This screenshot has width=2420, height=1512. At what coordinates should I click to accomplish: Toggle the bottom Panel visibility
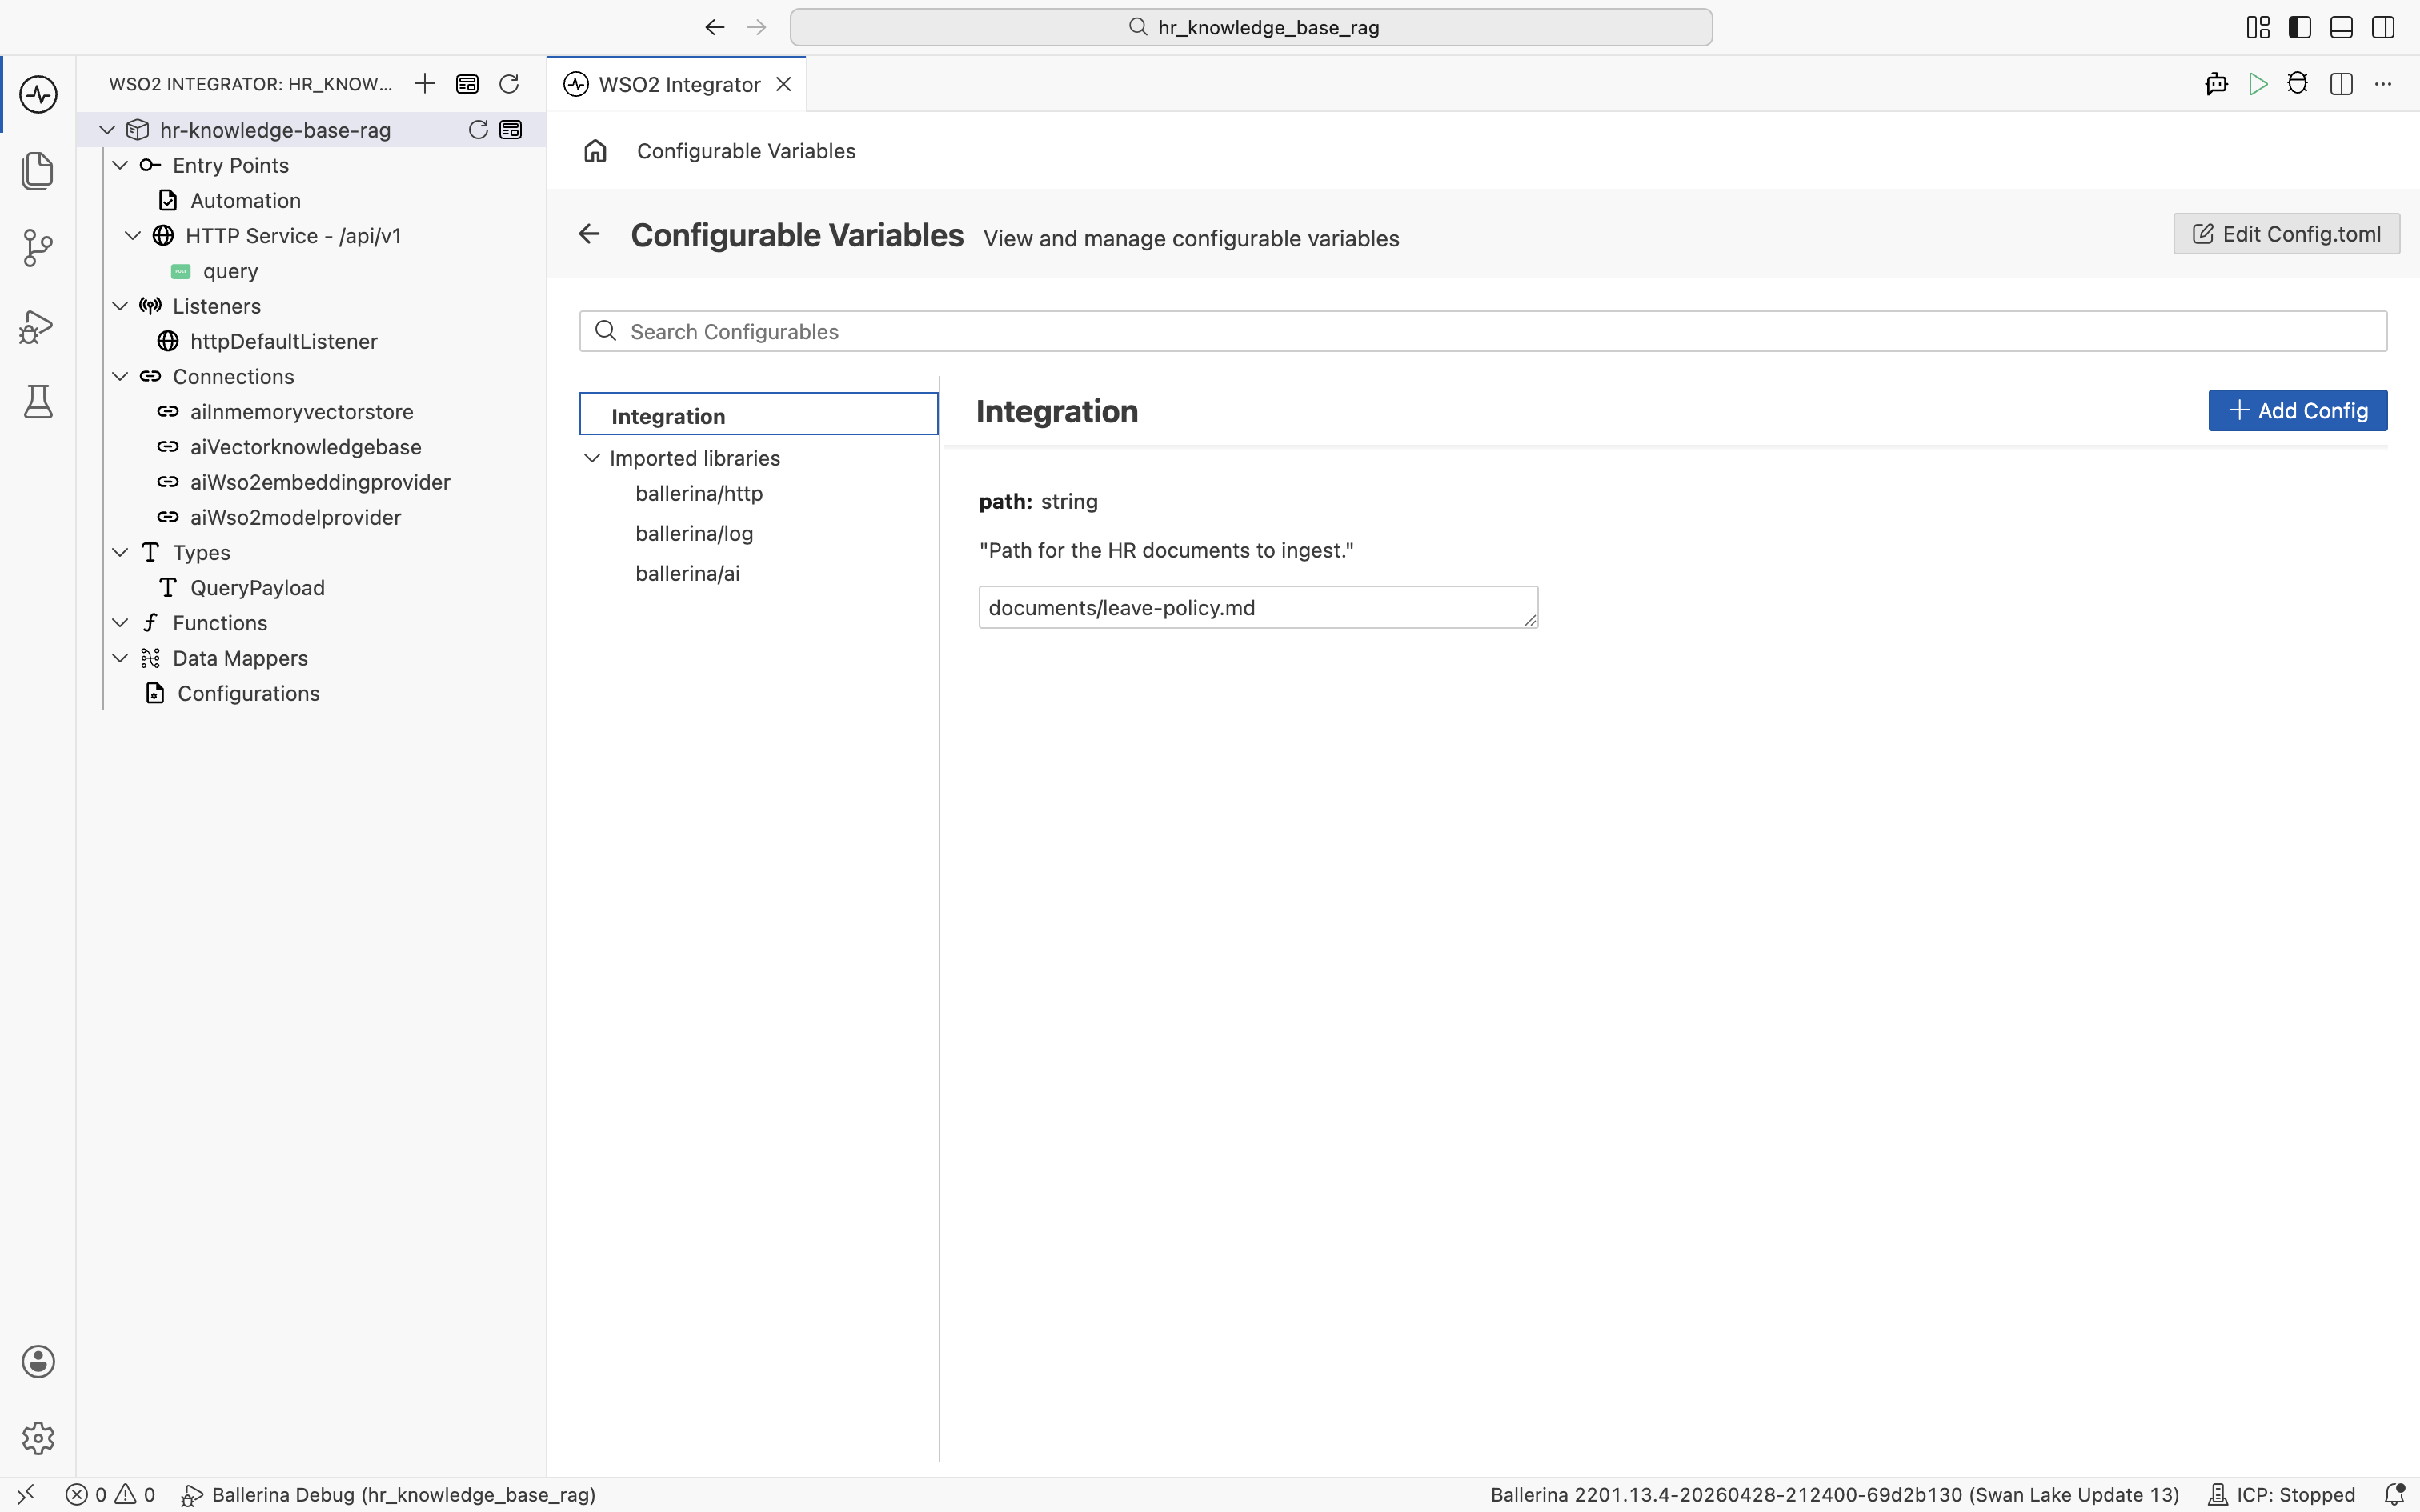tap(2341, 27)
